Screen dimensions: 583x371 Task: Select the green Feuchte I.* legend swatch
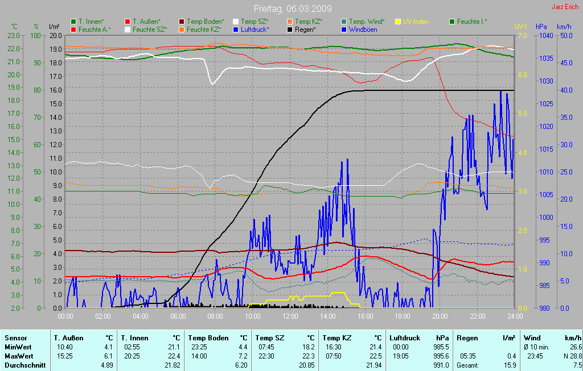[452, 22]
